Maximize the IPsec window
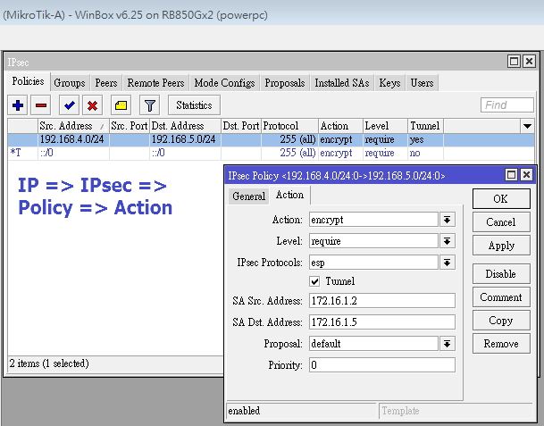 click(x=514, y=62)
